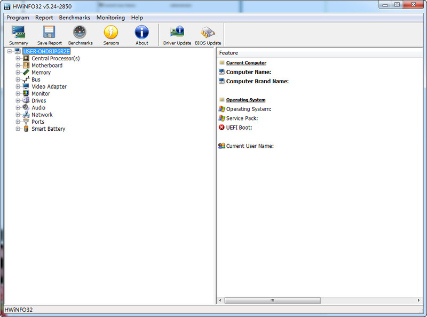Click the BIOS Update chip icon
Screen dimensions: 427x317
(x=208, y=35)
